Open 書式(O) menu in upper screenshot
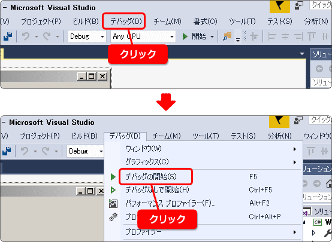Viewport: 332px width, 242px height. [205, 21]
